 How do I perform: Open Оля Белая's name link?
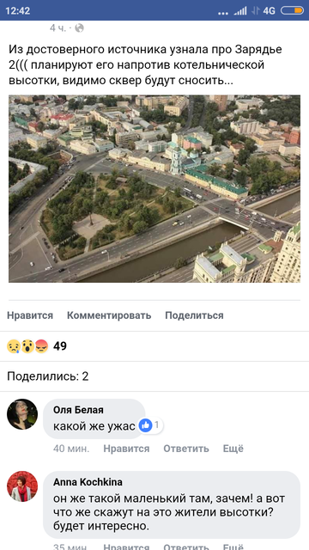point(78,410)
